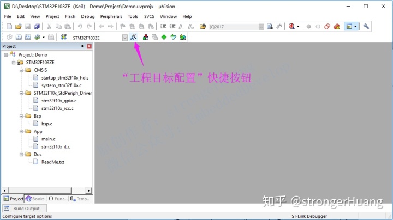Image resolution: width=393 pixels, height=220 pixels.
Task: Click Project panel scroll left arrow
Action: (5, 191)
